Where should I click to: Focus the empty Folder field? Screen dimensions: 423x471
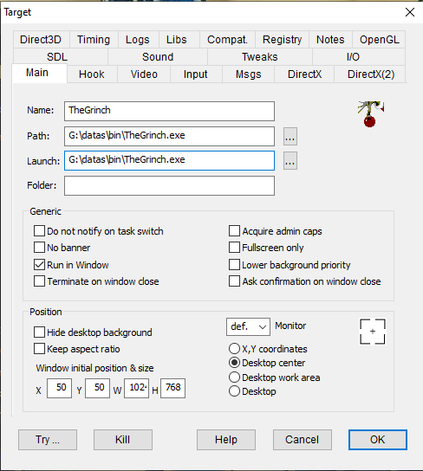click(x=169, y=185)
